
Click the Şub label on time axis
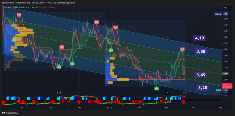pos(139,108)
